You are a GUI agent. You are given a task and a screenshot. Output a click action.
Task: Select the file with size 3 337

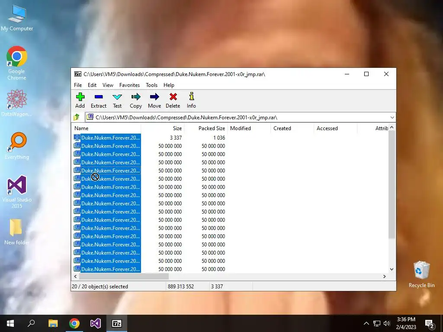[x=110, y=138]
